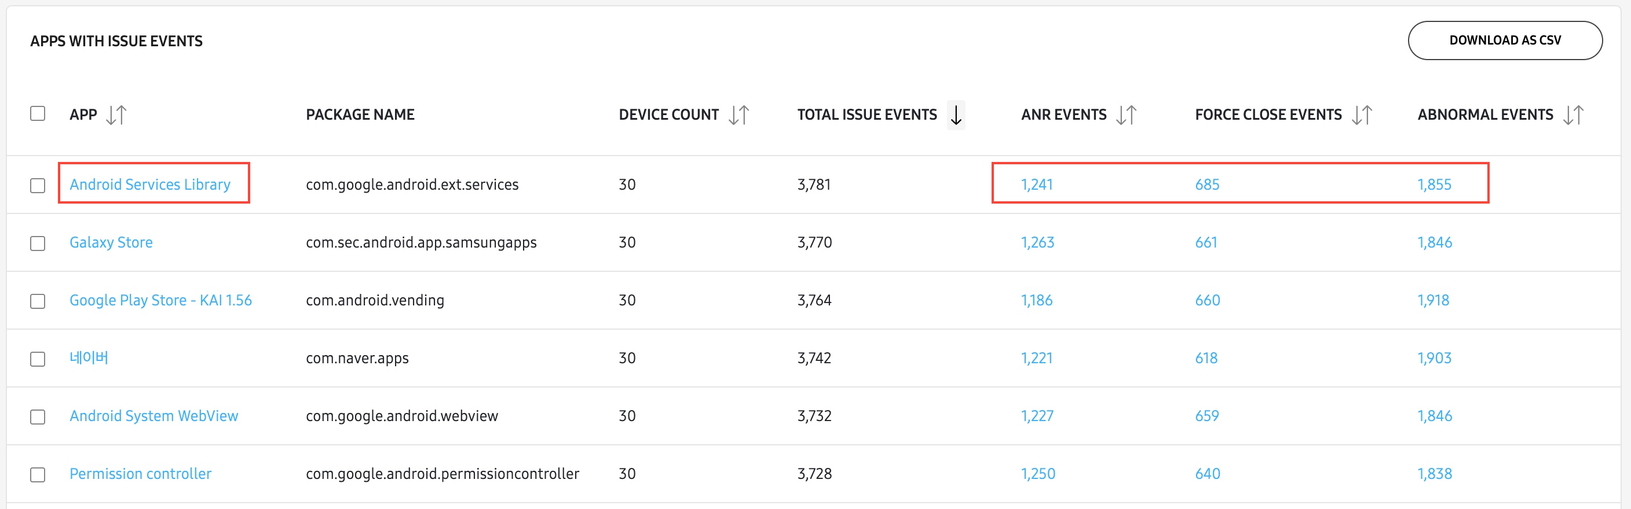
Task: Click total issue events value 3,764
Action: [814, 300]
